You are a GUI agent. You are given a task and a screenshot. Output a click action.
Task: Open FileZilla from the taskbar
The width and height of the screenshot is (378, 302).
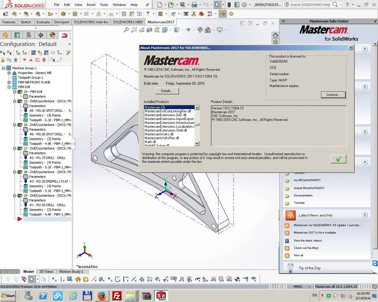click(x=117, y=296)
